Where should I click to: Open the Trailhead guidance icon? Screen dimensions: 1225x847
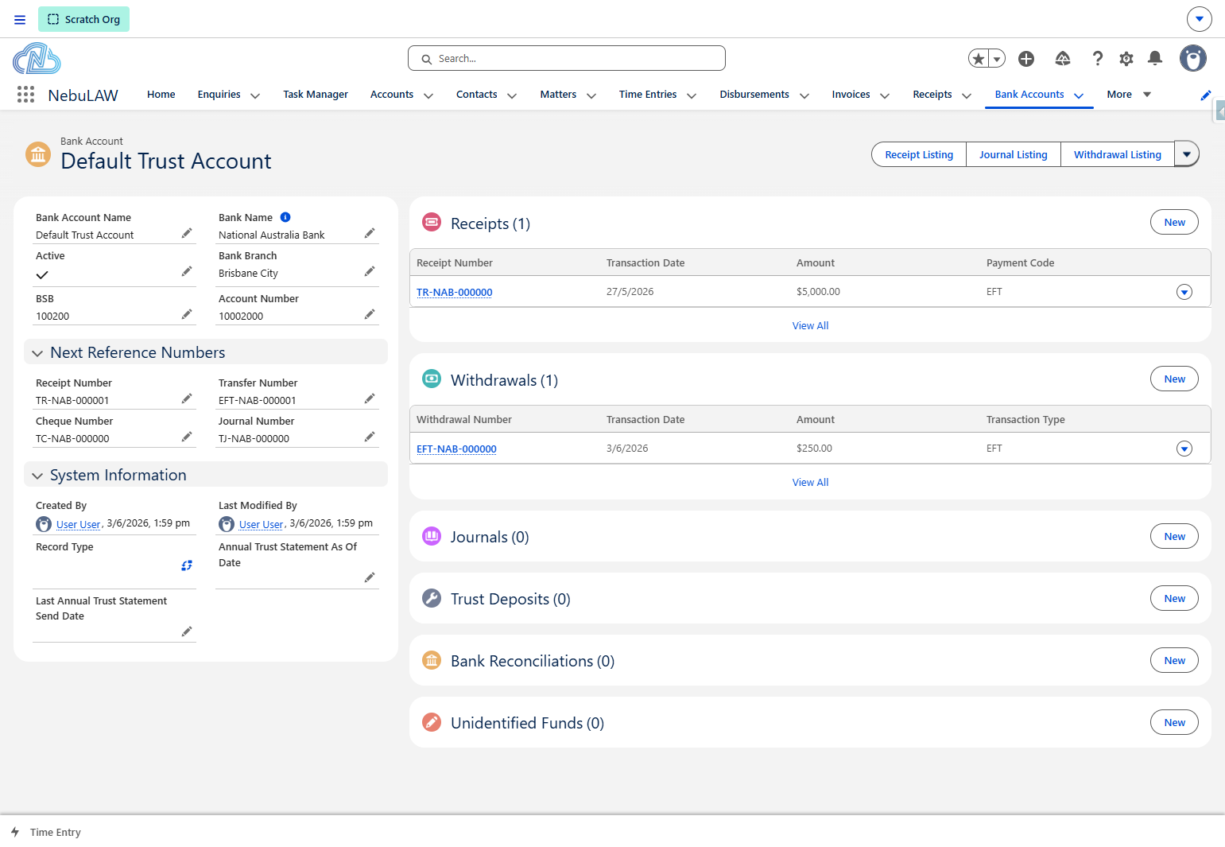click(x=1063, y=58)
